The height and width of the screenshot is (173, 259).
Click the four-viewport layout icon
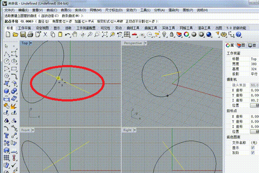[127, 35]
